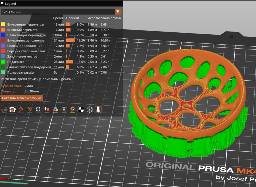The image size is (256, 187).
Task: Toggle wipe moves hand icon
Action: point(13,109)
